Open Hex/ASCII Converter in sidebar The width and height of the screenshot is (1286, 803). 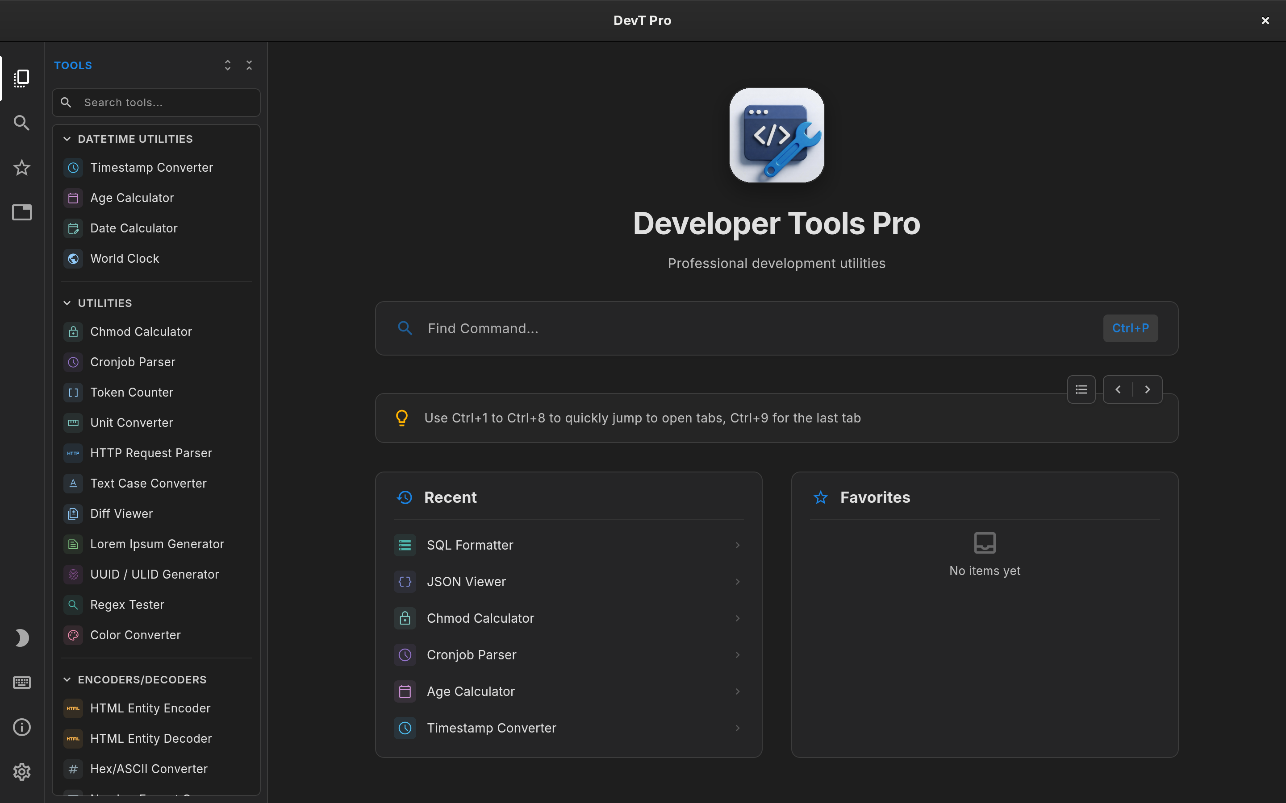tap(156, 769)
